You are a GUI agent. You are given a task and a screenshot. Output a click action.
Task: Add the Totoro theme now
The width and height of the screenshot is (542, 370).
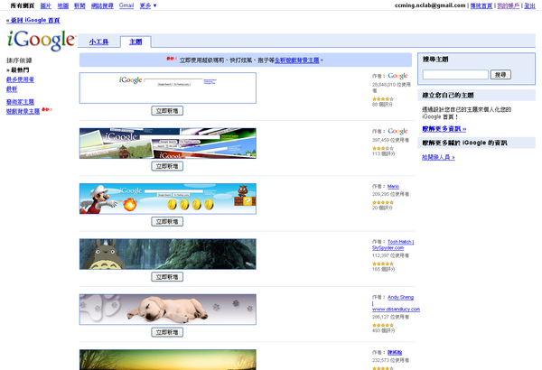click(x=167, y=277)
